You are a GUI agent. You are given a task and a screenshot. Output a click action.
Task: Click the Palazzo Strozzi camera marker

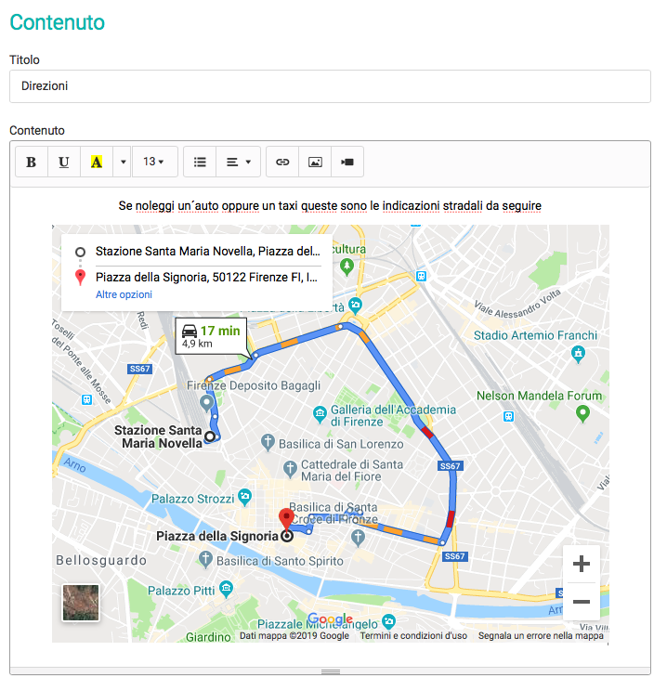click(245, 497)
